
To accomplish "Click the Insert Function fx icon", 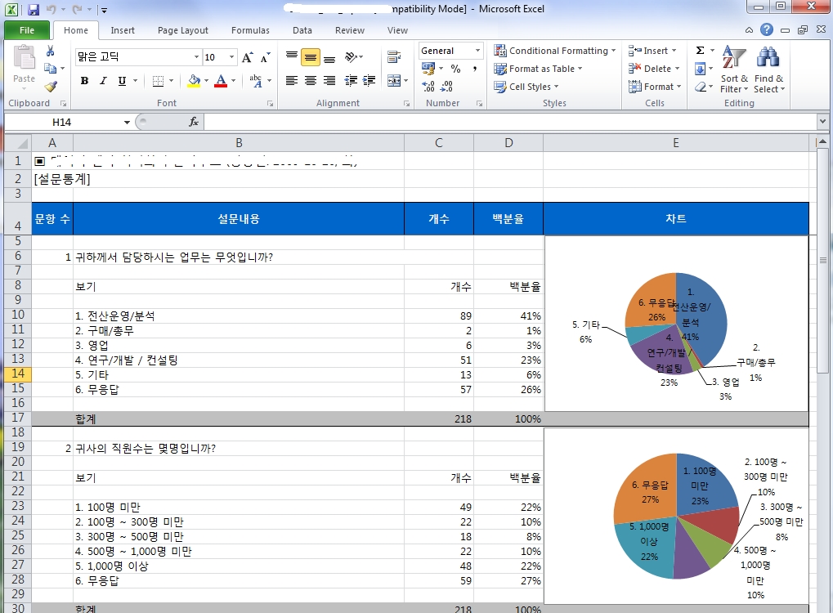I will [194, 122].
